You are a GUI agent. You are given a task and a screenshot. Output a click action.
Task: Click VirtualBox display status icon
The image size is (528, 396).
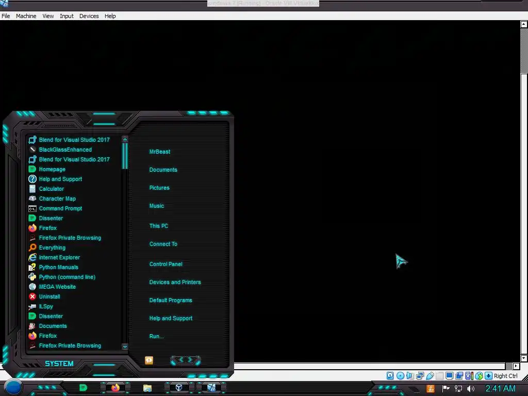pos(449,376)
